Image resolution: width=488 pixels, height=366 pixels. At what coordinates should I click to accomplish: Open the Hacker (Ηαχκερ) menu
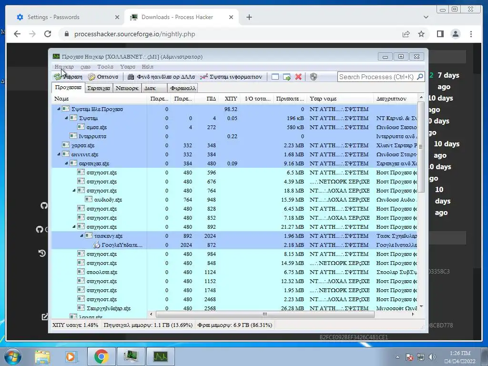click(x=64, y=67)
